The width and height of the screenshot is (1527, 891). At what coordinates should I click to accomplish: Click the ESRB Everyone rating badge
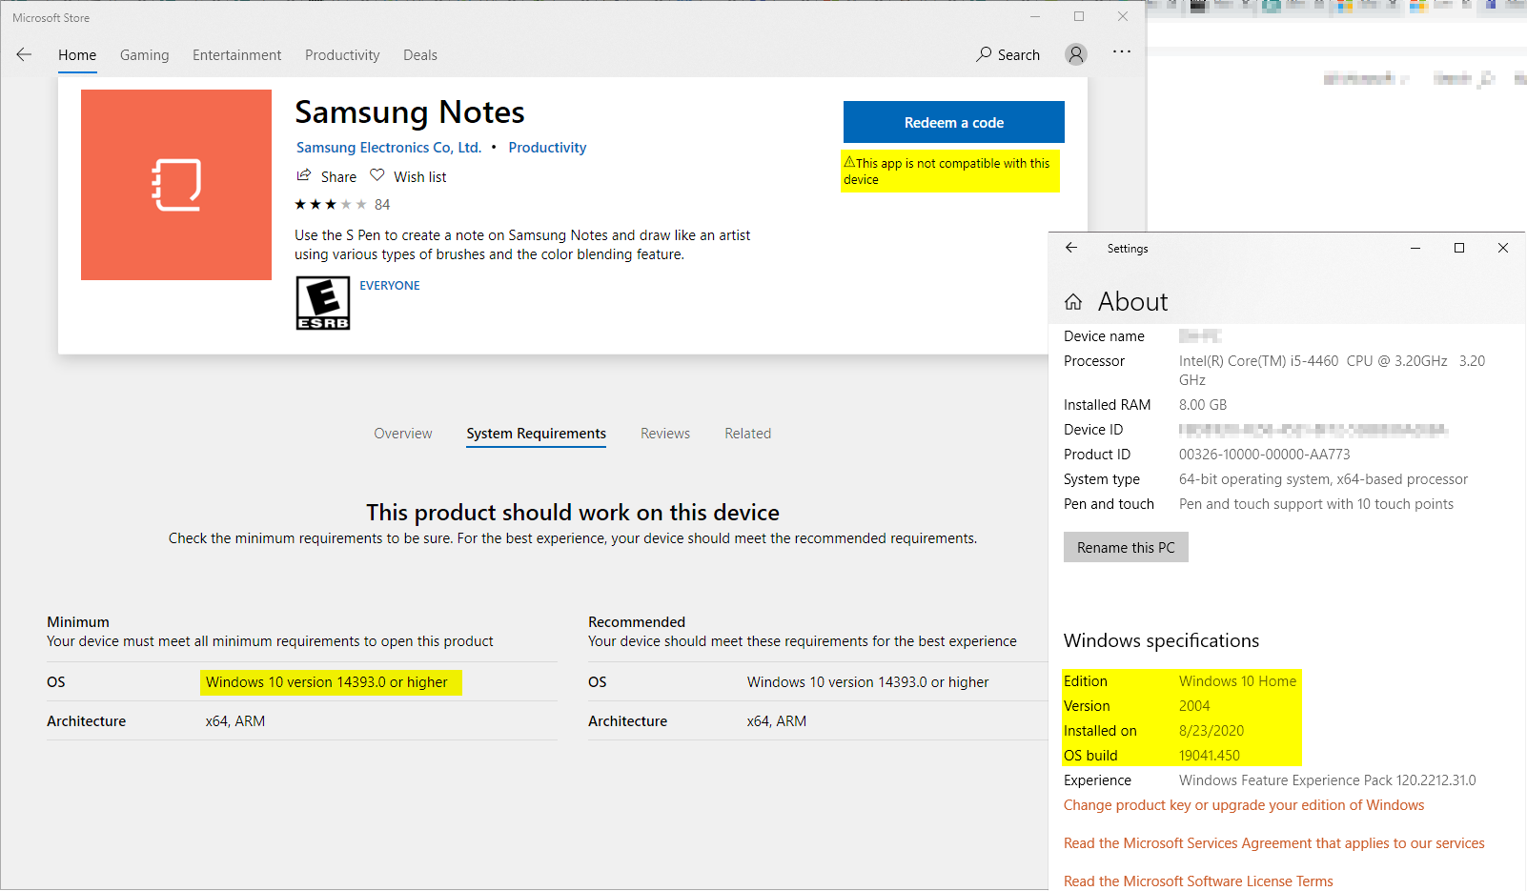point(323,303)
